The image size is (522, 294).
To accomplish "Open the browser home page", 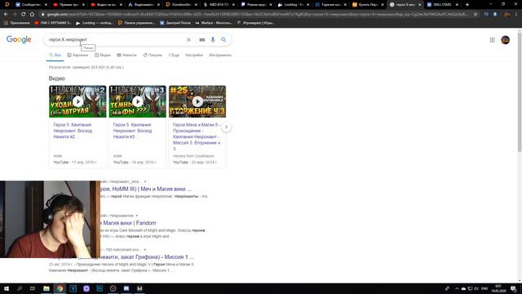I will pos(32,15).
